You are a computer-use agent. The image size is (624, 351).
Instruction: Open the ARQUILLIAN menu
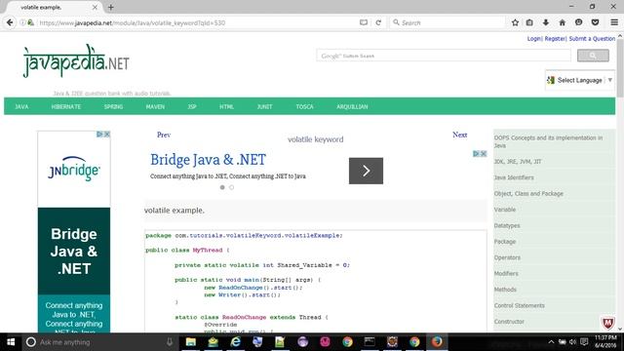coord(352,106)
